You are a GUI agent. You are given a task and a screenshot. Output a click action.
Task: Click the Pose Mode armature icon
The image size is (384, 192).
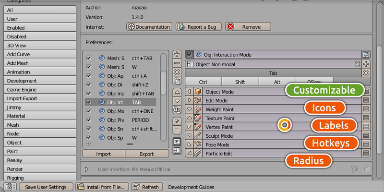point(197,144)
